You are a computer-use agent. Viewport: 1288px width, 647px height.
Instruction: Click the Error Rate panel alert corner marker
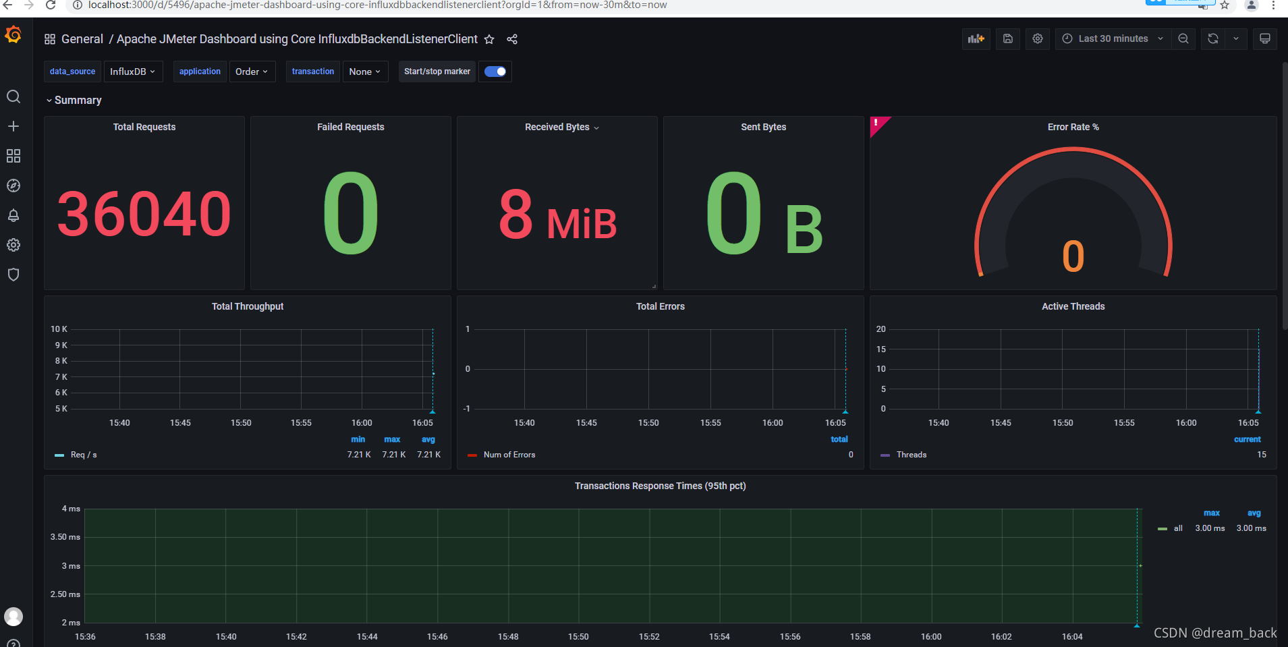point(877,123)
